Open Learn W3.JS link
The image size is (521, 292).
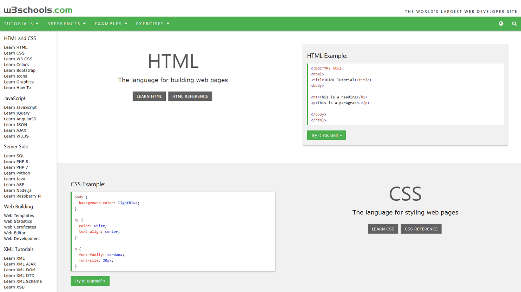point(16,136)
